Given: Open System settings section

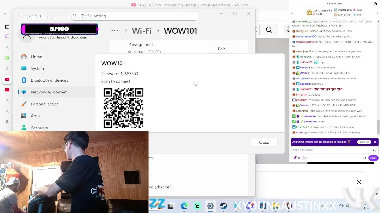Looking at the screenshot, I should 37,68.
